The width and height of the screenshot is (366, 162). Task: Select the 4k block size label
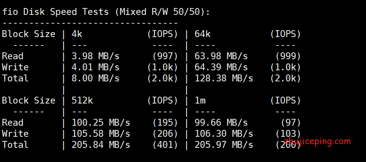[77, 34]
